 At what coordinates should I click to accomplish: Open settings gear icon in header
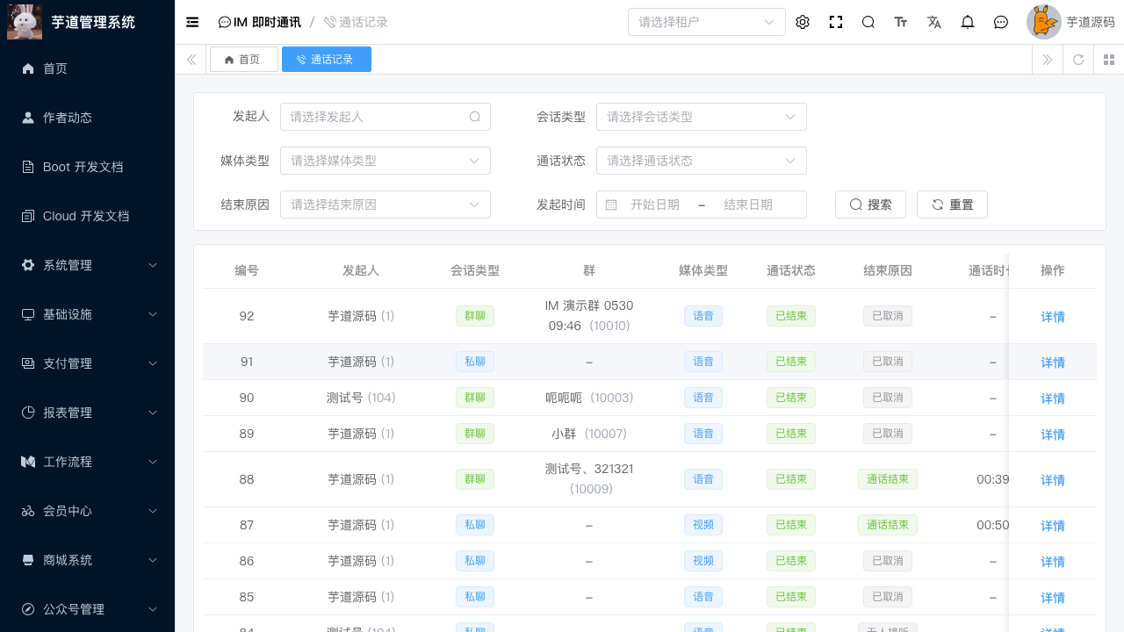pos(803,22)
